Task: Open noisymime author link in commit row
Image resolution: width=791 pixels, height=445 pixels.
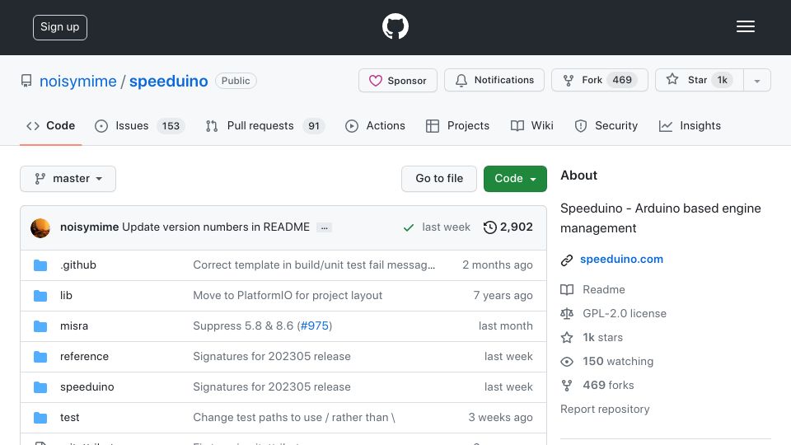Action: click(89, 227)
